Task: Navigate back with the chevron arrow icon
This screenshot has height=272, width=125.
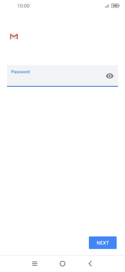Action: [x=90, y=264]
